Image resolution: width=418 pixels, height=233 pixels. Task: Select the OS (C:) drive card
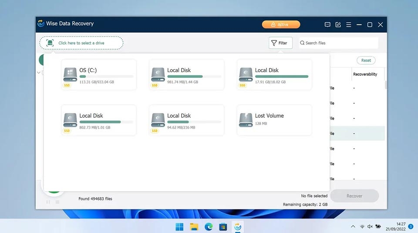point(99,75)
